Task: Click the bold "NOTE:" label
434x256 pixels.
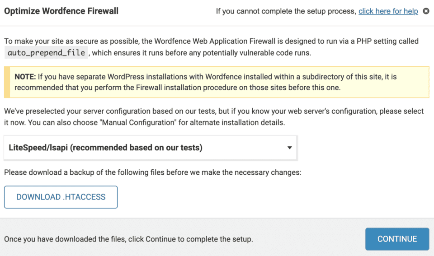Action: 25,77
